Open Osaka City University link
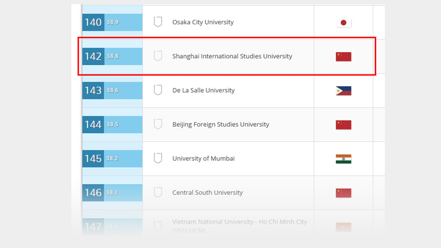The width and height of the screenshot is (441, 248). click(x=203, y=22)
